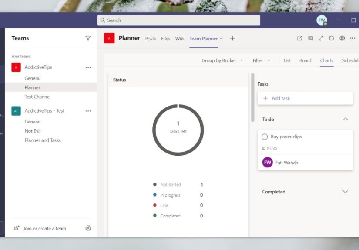Expand tab to full screen

321,38
